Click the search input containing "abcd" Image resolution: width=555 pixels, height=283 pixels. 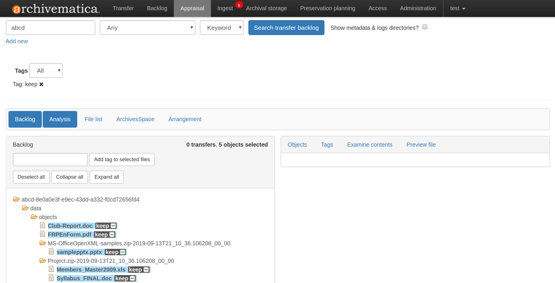[x=50, y=27]
